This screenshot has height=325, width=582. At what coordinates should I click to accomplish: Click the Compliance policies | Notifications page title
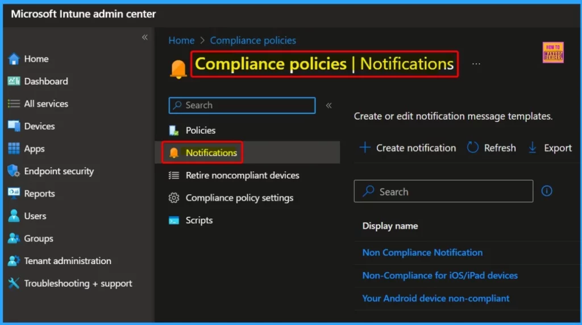pos(325,64)
